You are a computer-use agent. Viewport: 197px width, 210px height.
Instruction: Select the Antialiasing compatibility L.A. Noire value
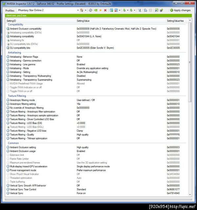pos(89,36)
